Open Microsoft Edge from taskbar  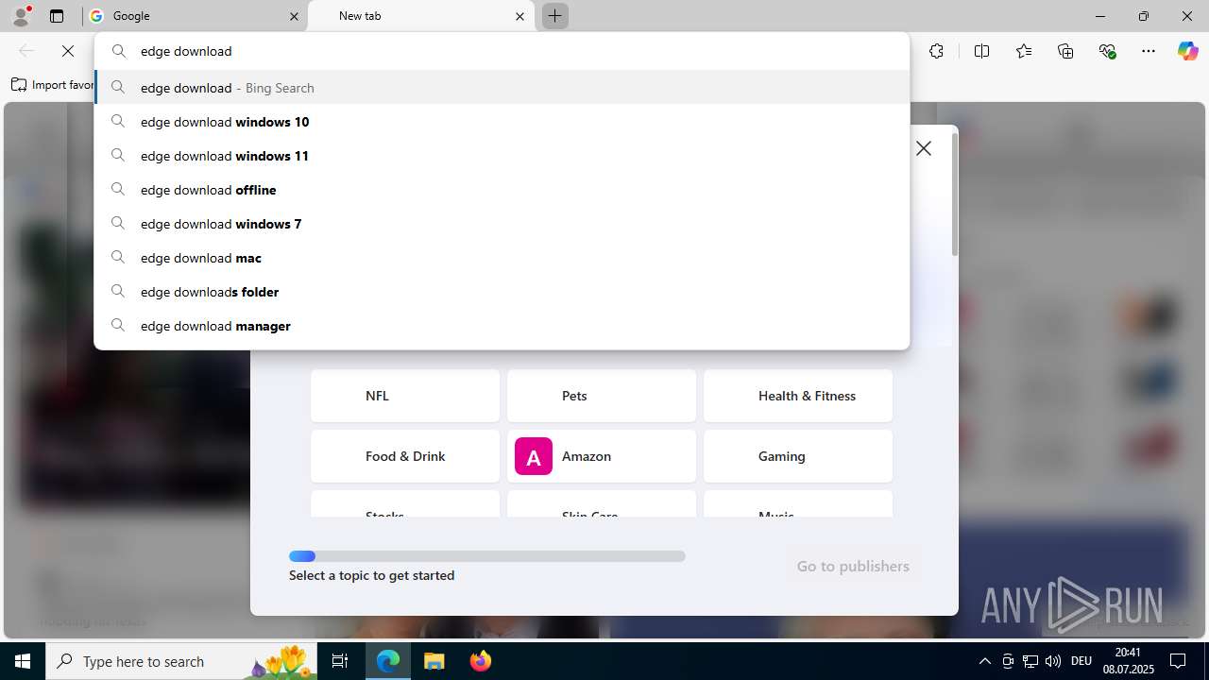click(388, 661)
